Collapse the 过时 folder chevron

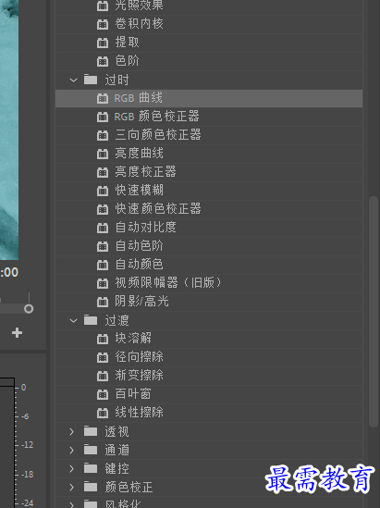(73, 80)
